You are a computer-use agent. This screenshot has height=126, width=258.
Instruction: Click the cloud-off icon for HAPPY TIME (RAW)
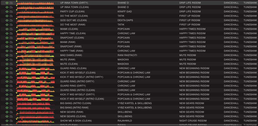pos(11,51)
